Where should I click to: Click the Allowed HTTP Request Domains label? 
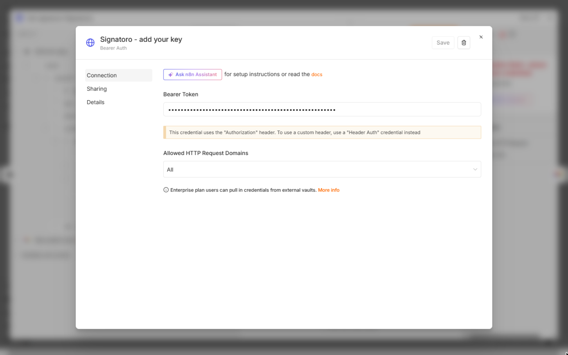[206, 153]
